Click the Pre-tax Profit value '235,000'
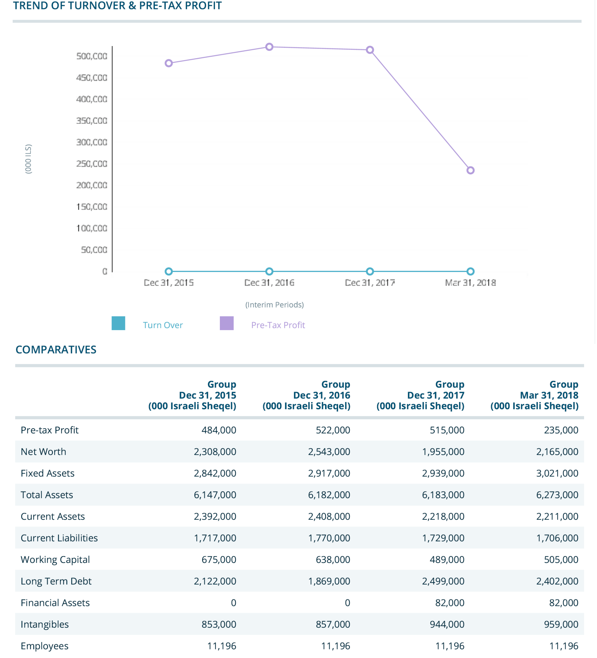The height and width of the screenshot is (658, 597). [561, 430]
